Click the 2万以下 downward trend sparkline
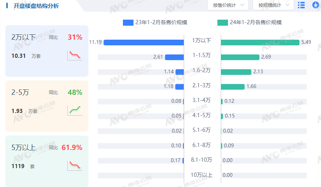The height and width of the screenshot is (187, 321). click(75, 55)
